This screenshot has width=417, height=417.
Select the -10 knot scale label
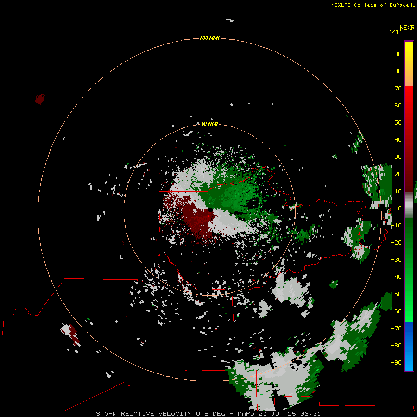pos(396,226)
